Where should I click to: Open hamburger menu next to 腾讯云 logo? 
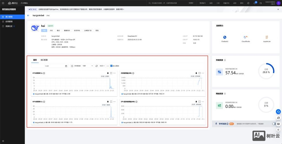pyautogui.click(x=3, y=3)
